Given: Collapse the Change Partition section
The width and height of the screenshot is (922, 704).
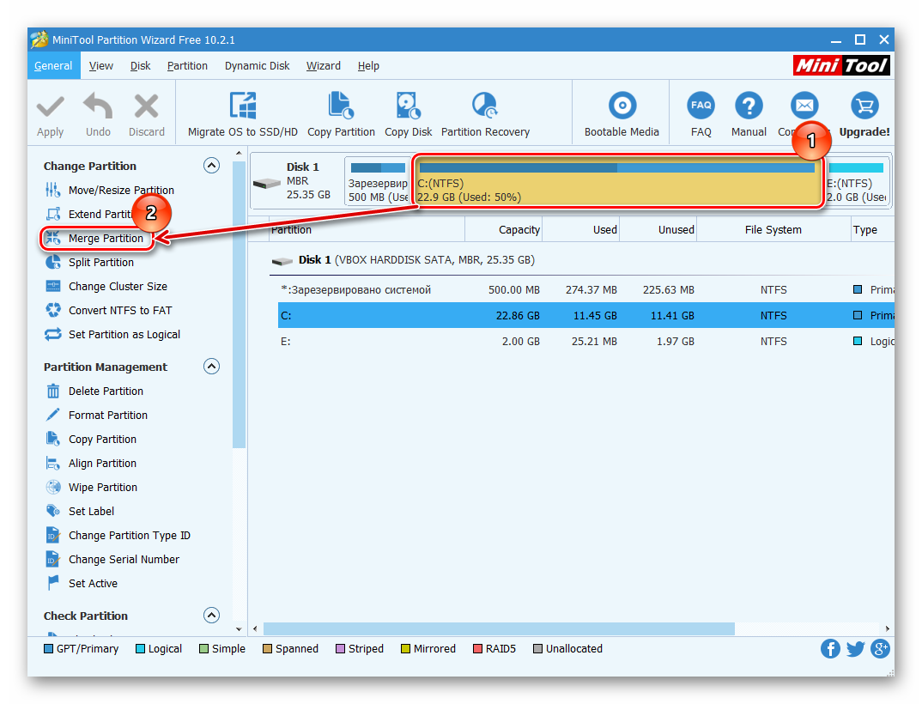Looking at the screenshot, I should 211,165.
